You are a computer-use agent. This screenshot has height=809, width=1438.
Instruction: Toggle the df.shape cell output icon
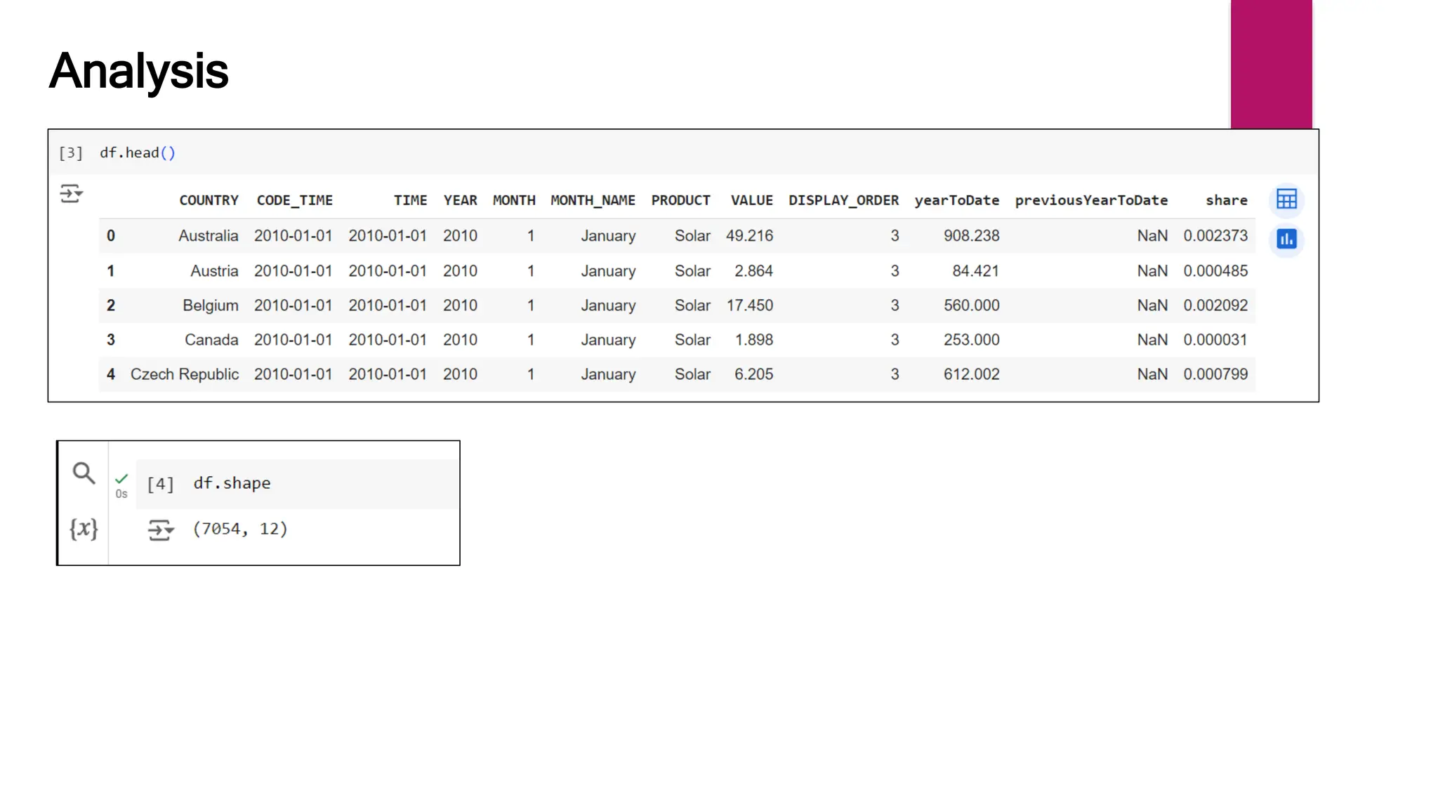160,530
